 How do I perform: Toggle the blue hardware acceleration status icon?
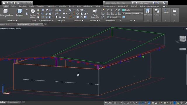[x=175, y=103]
